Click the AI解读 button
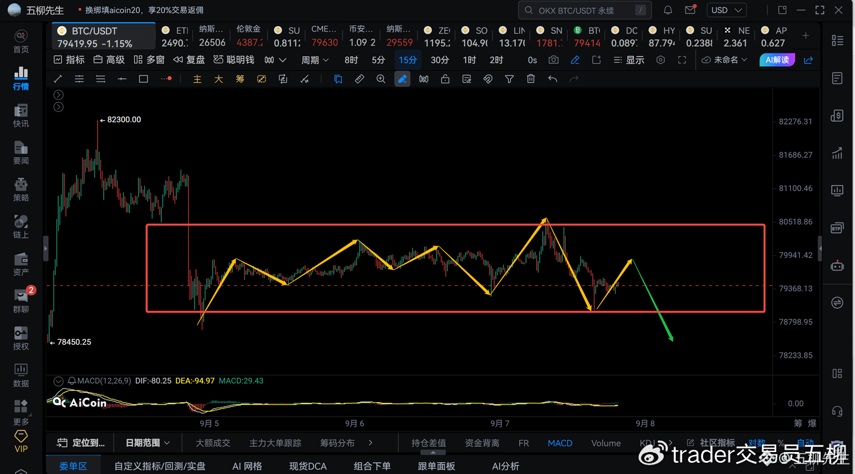The height and width of the screenshot is (474, 855). [777, 60]
